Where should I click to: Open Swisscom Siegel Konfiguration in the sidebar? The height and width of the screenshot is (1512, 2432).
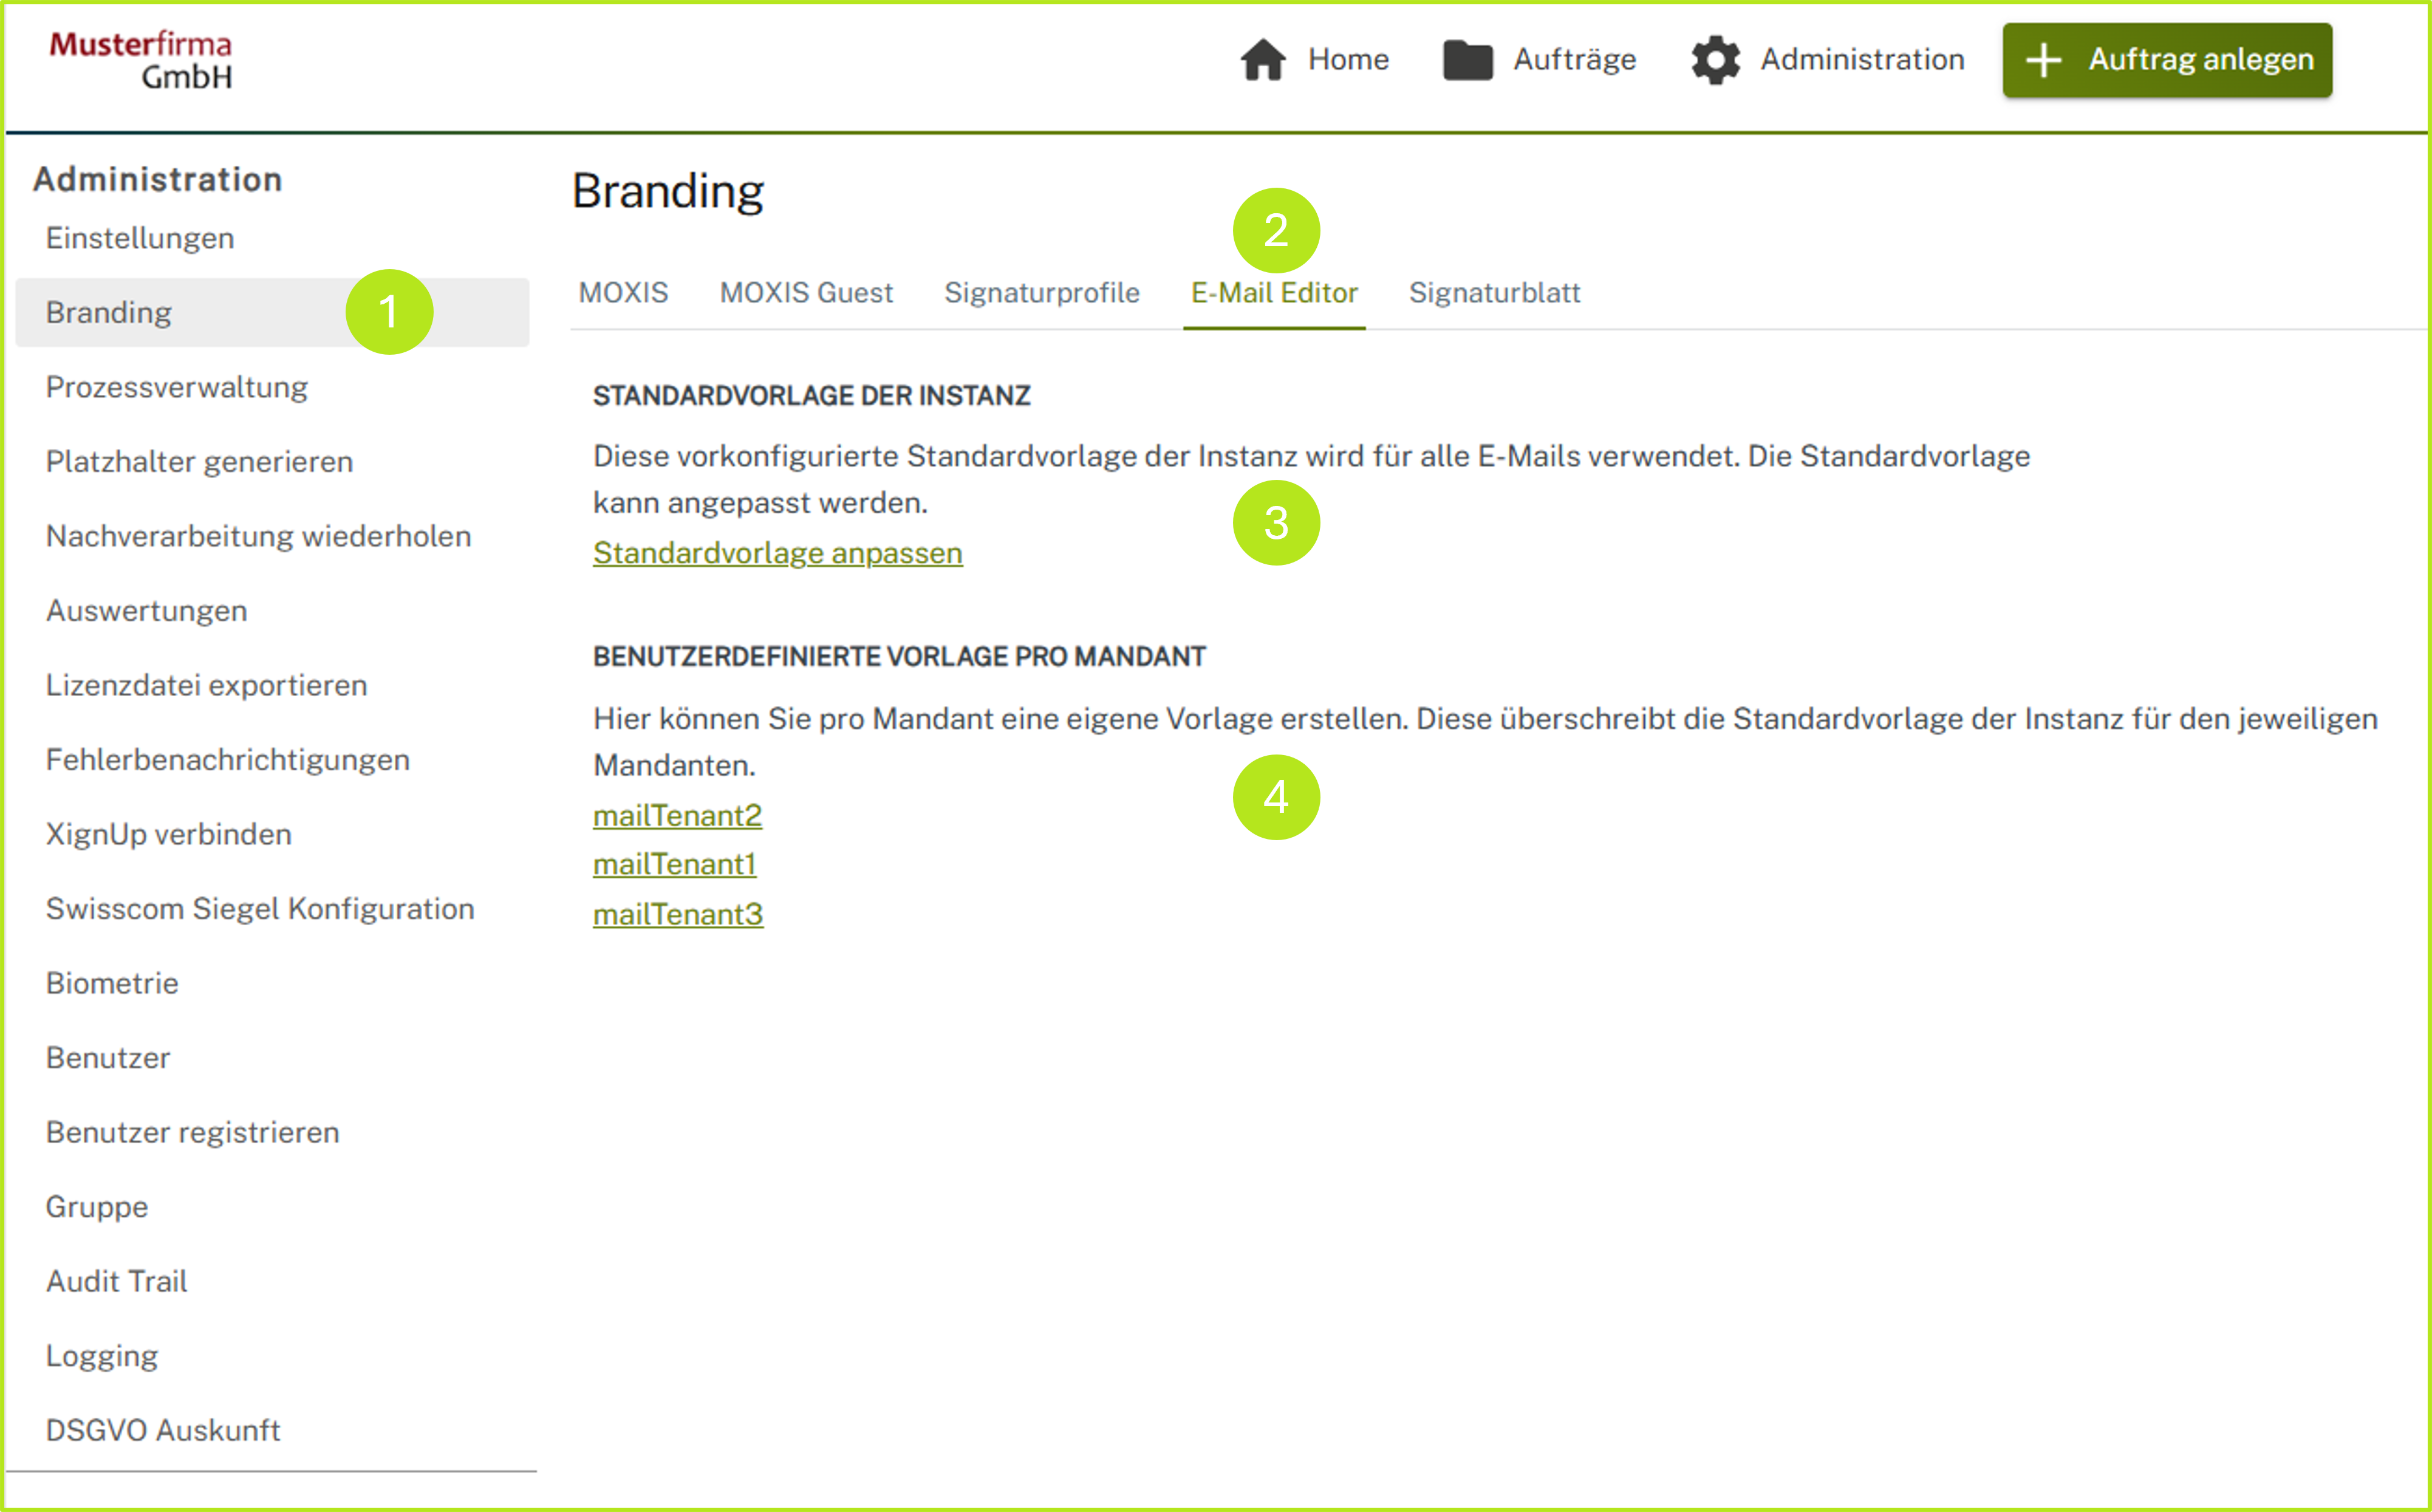point(260,909)
